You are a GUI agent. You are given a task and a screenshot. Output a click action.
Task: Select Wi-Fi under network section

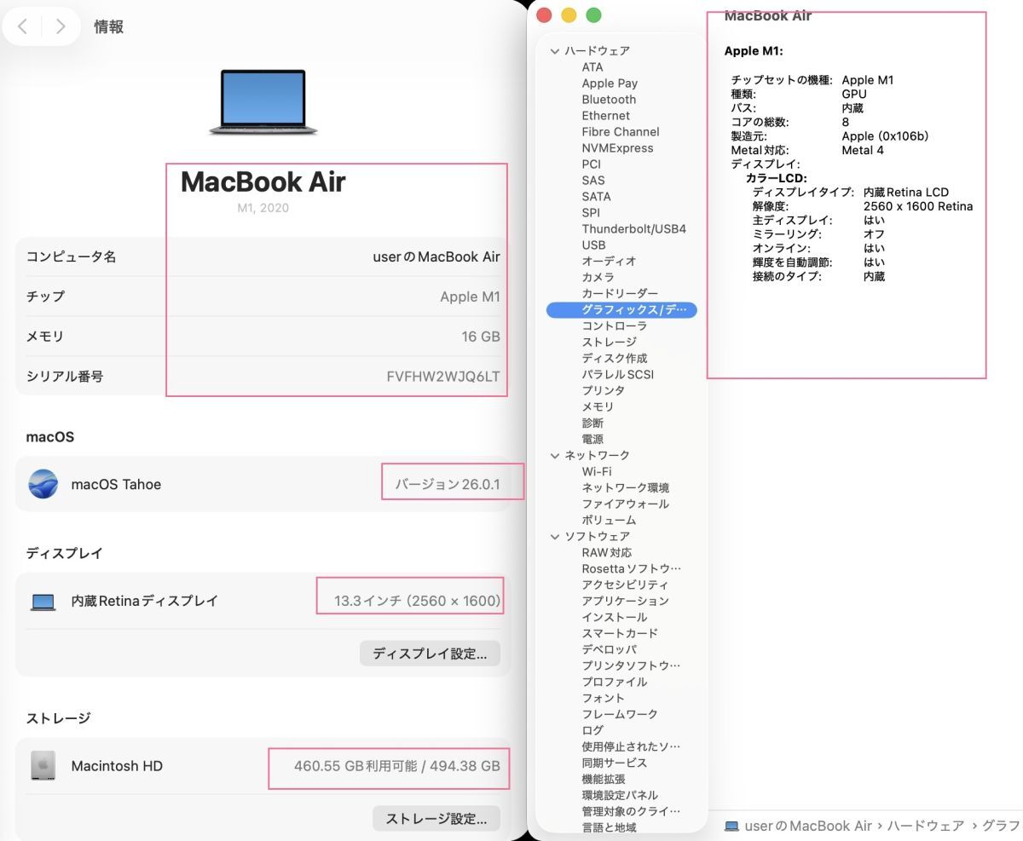click(597, 472)
